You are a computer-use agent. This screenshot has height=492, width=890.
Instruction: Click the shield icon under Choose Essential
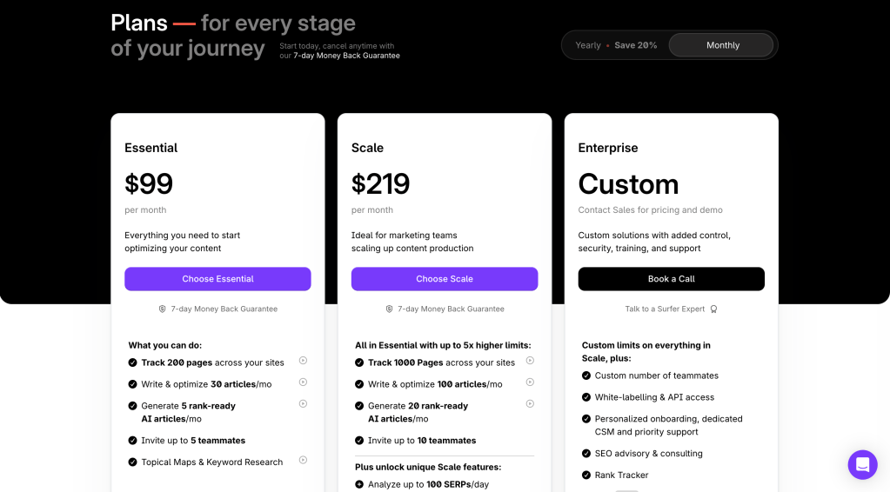click(x=162, y=309)
